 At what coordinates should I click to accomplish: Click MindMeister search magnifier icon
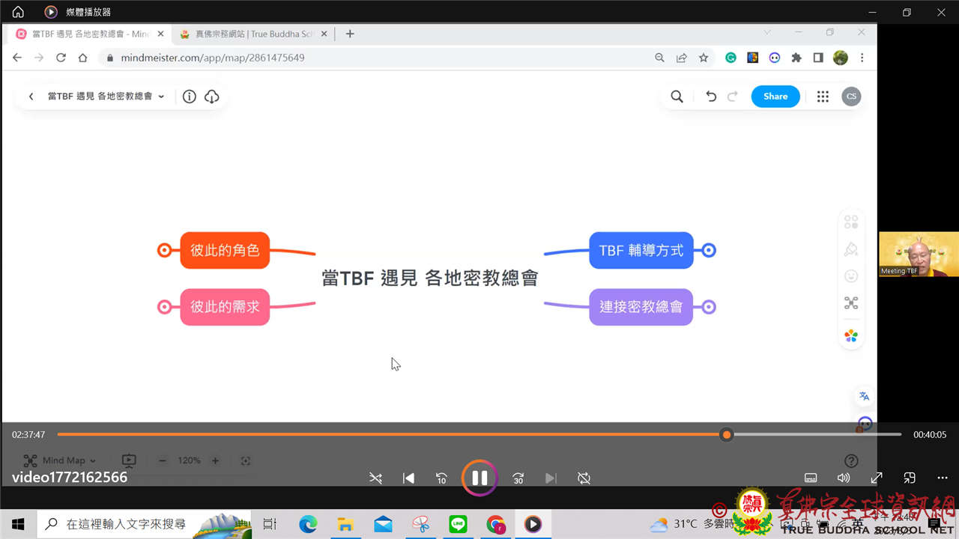tap(677, 97)
